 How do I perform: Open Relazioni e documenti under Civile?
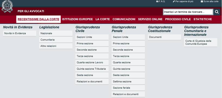(x=92, y=81)
